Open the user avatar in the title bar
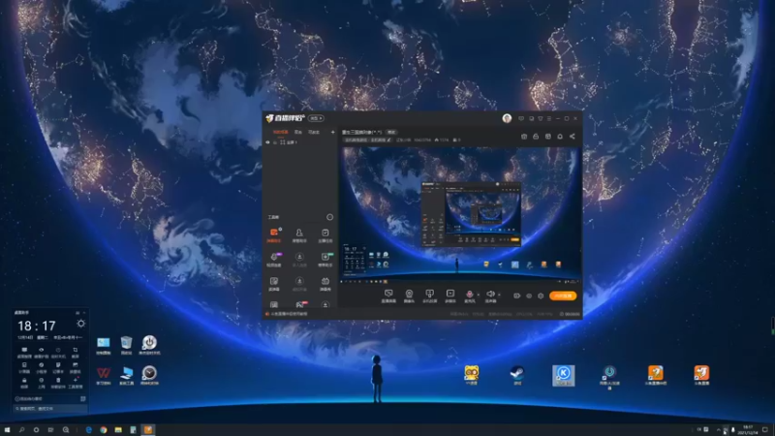This screenshot has height=436, width=775. coord(507,118)
